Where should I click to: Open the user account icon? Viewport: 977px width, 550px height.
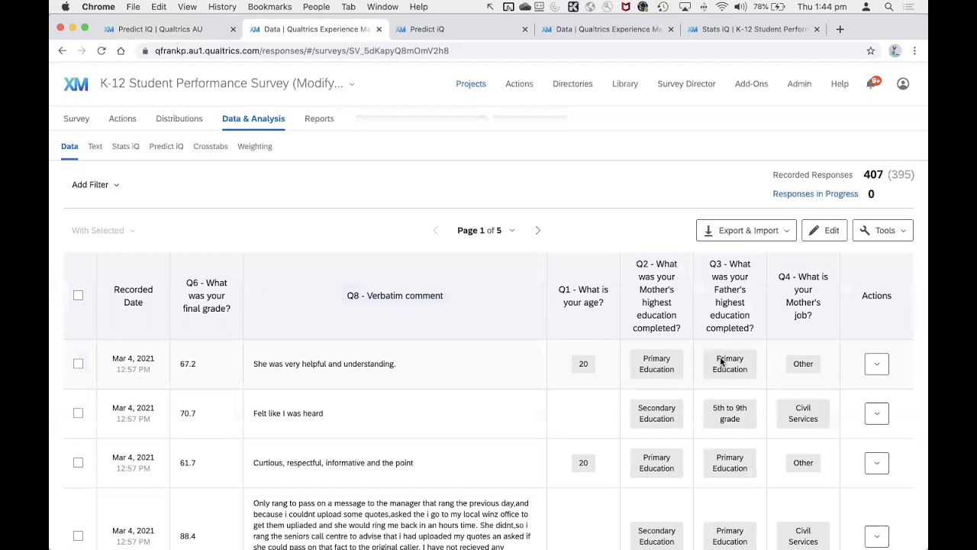click(x=903, y=84)
